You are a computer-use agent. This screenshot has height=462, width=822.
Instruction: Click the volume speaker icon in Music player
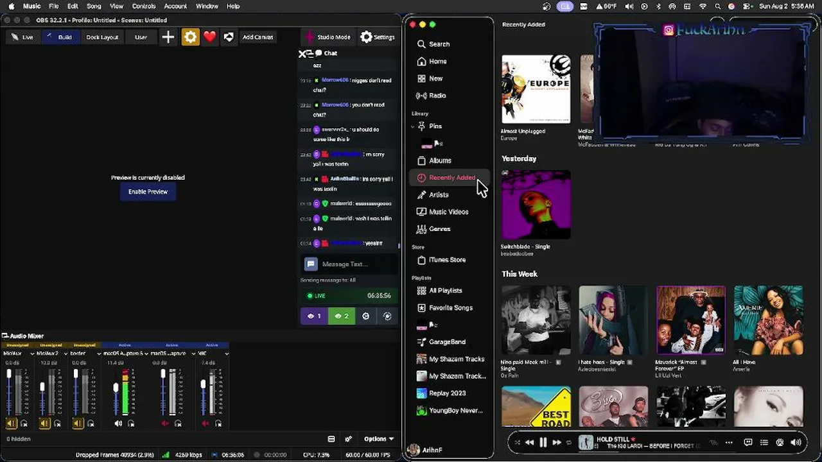click(796, 442)
